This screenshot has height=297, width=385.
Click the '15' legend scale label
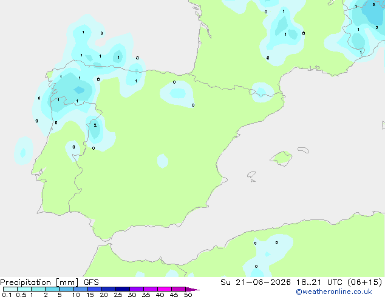(90, 295)
